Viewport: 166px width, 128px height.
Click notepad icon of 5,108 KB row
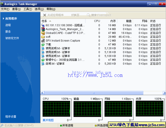tap(43, 56)
